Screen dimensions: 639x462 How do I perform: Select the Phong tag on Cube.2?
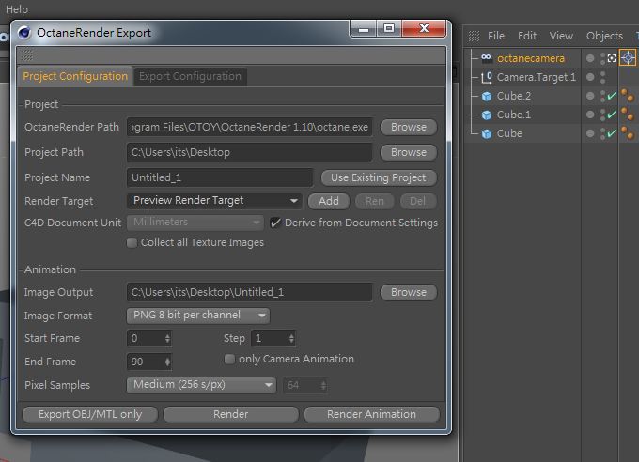[x=628, y=96]
